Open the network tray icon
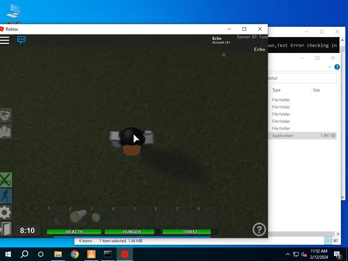348x261 pixels. [x=296, y=254]
